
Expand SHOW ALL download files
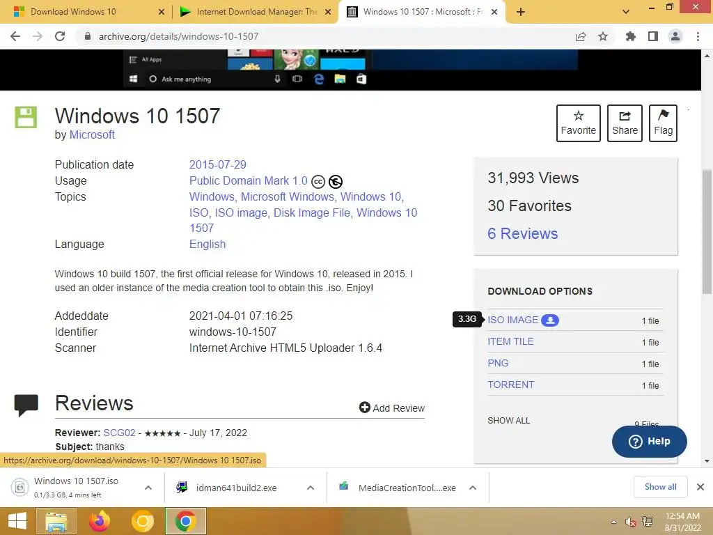tap(508, 421)
